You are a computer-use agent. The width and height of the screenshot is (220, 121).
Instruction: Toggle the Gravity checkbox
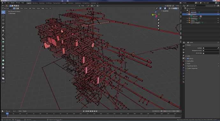(188, 58)
